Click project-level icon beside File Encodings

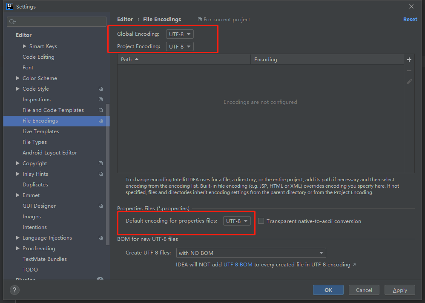pyautogui.click(x=101, y=121)
